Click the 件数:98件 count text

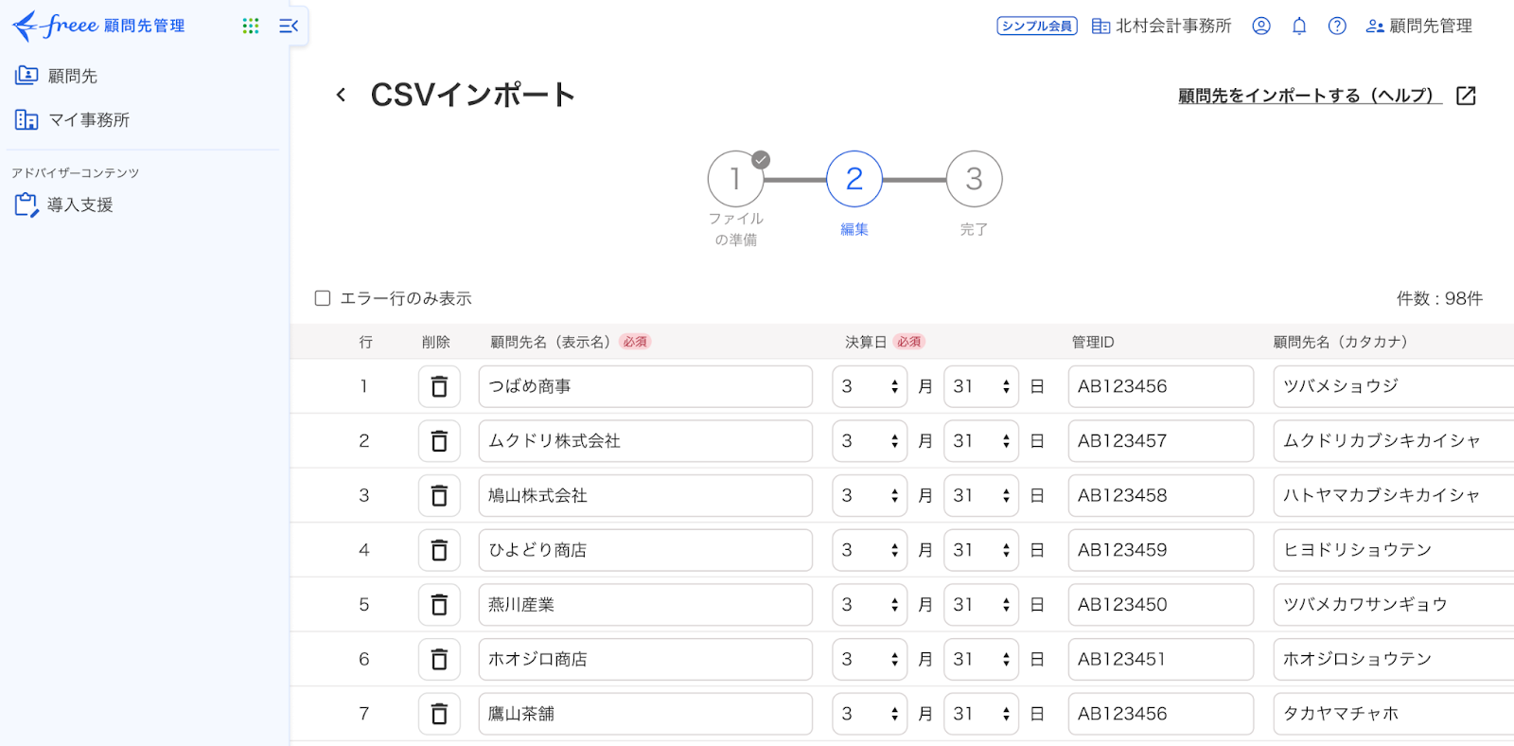(x=1439, y=298)
